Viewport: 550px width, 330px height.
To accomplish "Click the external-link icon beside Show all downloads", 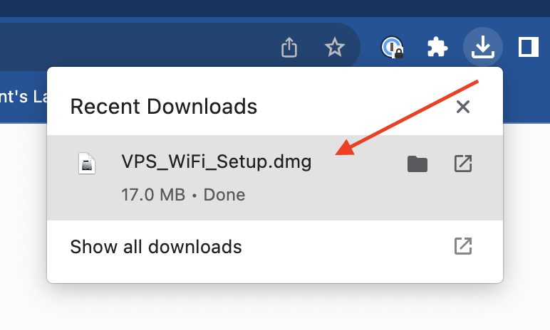I will coord(463,246).
